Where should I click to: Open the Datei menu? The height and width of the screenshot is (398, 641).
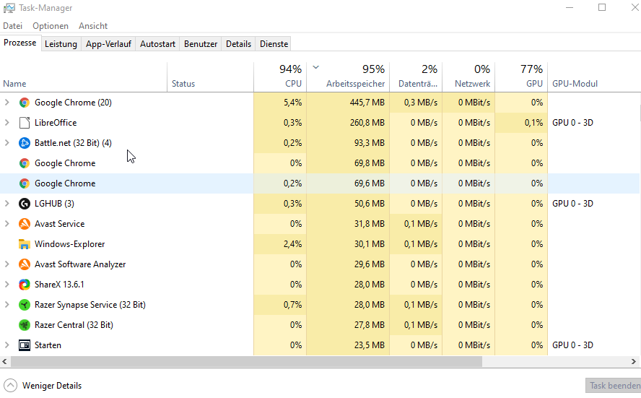(13, 26)
